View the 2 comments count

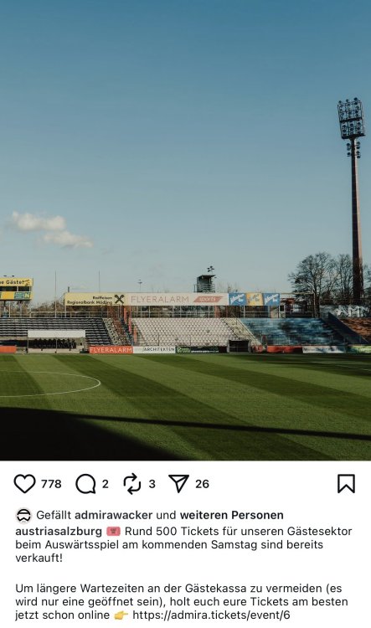click(105, 484)
